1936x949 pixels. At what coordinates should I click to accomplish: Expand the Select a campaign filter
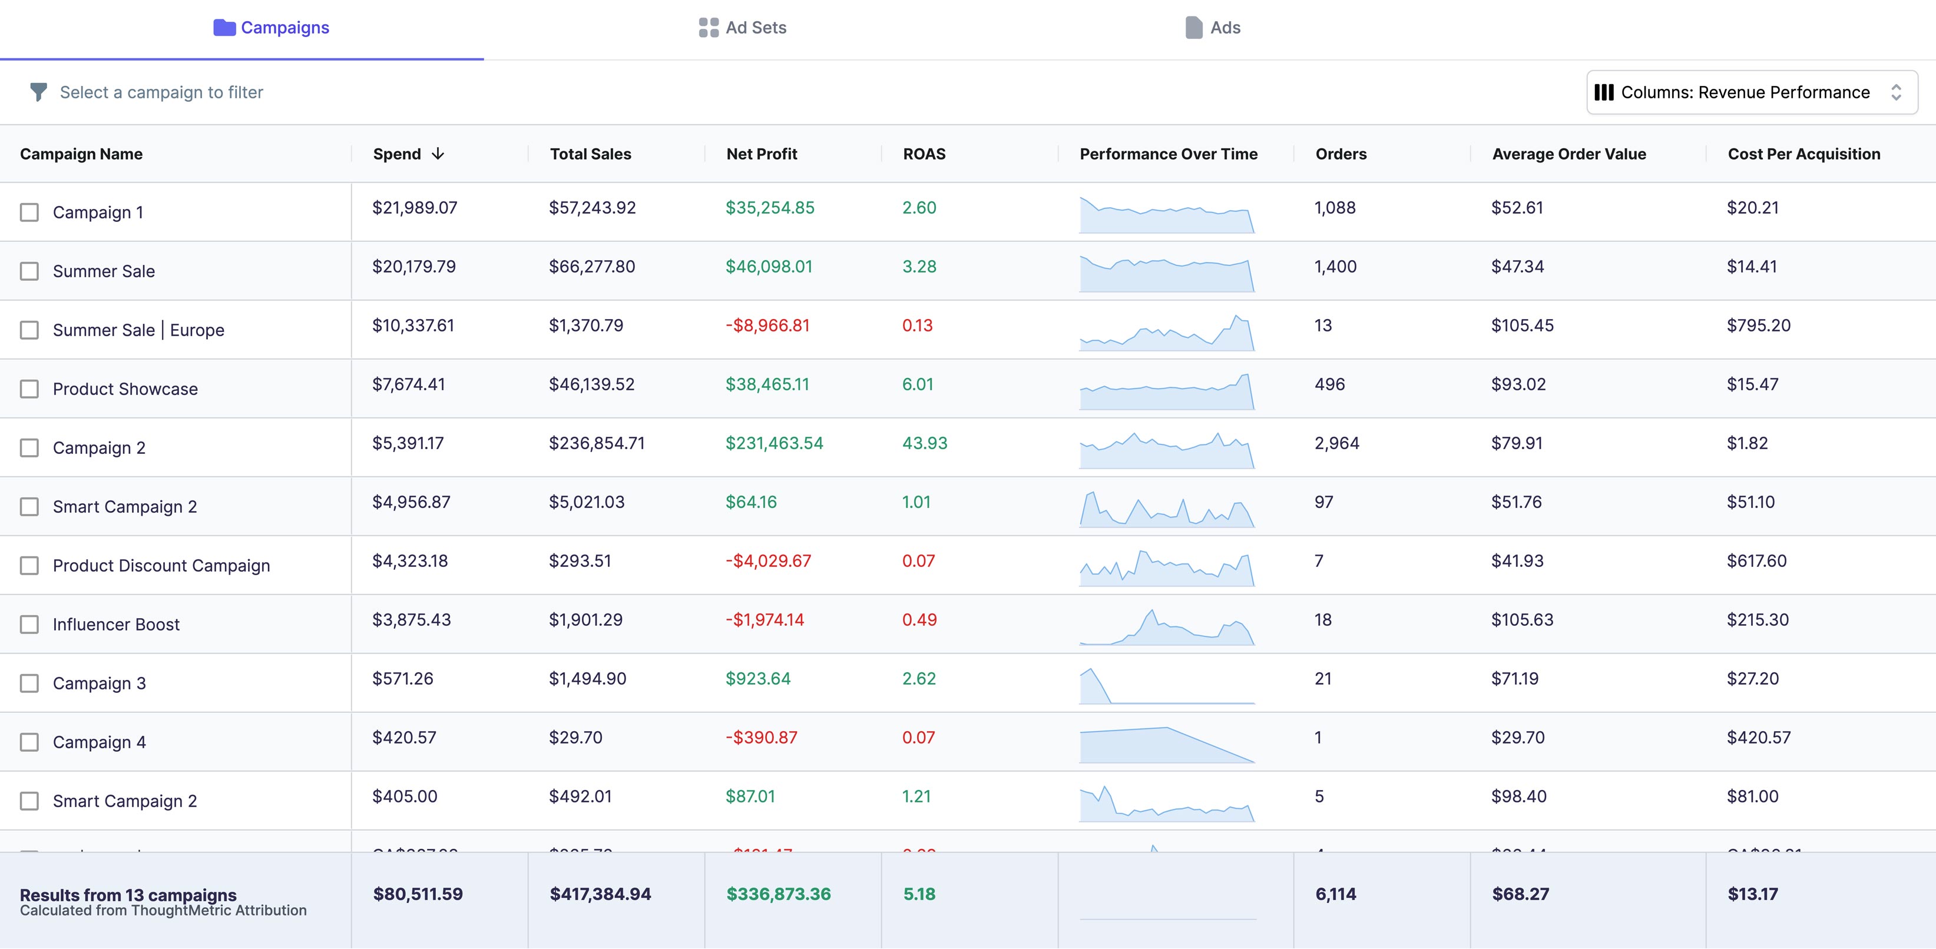(162, 91)
